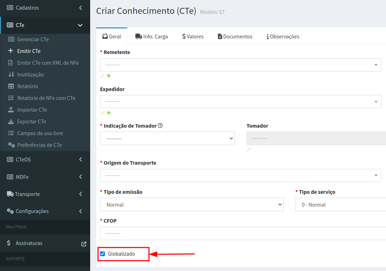Open the Remetente dropdown
Screen dimensions: 386x271
(x=241, y=65)
